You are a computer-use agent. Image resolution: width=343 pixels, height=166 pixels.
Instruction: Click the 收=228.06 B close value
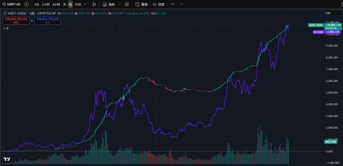point(116,13)
